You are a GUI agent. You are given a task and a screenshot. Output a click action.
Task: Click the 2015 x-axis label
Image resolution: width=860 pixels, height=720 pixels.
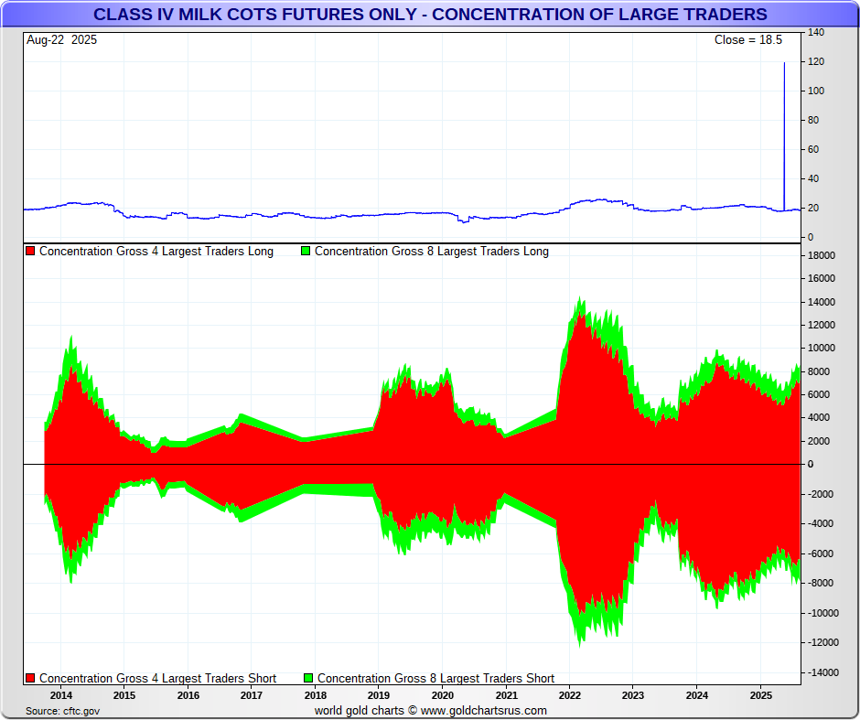[124, 695]
